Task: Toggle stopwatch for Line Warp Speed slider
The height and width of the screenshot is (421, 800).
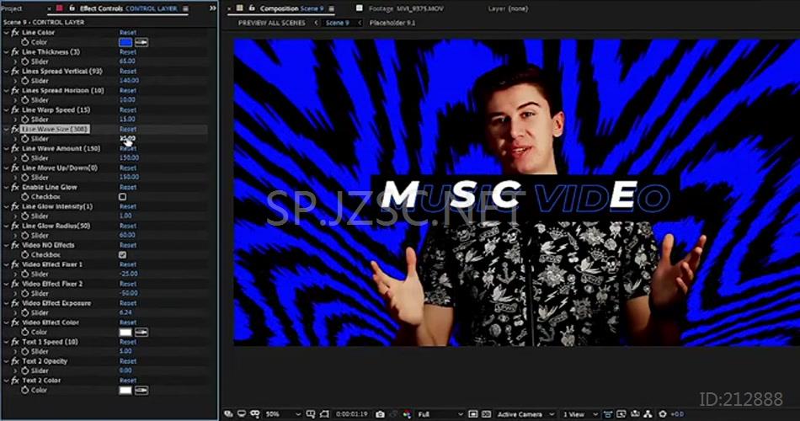Action: pyautogui.click(x=25, y=120)
